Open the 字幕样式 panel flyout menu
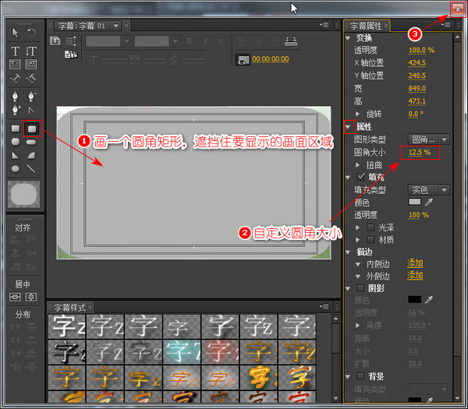The image size is (468, 409). (324, 306)
